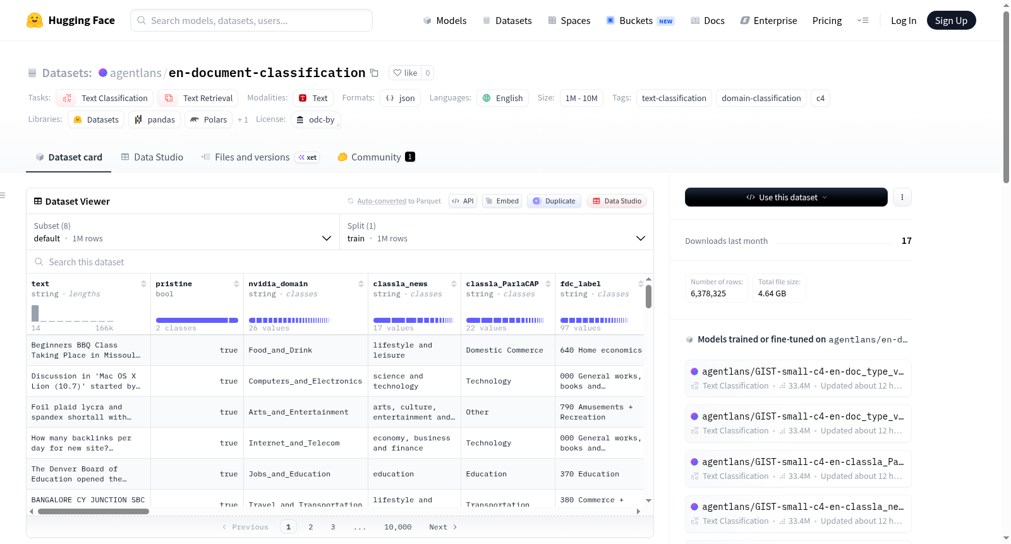Click the Log In link
Screen dimensions: 1011x544
pos(904,21)
